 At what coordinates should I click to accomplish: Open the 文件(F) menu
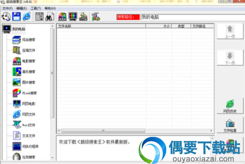click(7, 8)
